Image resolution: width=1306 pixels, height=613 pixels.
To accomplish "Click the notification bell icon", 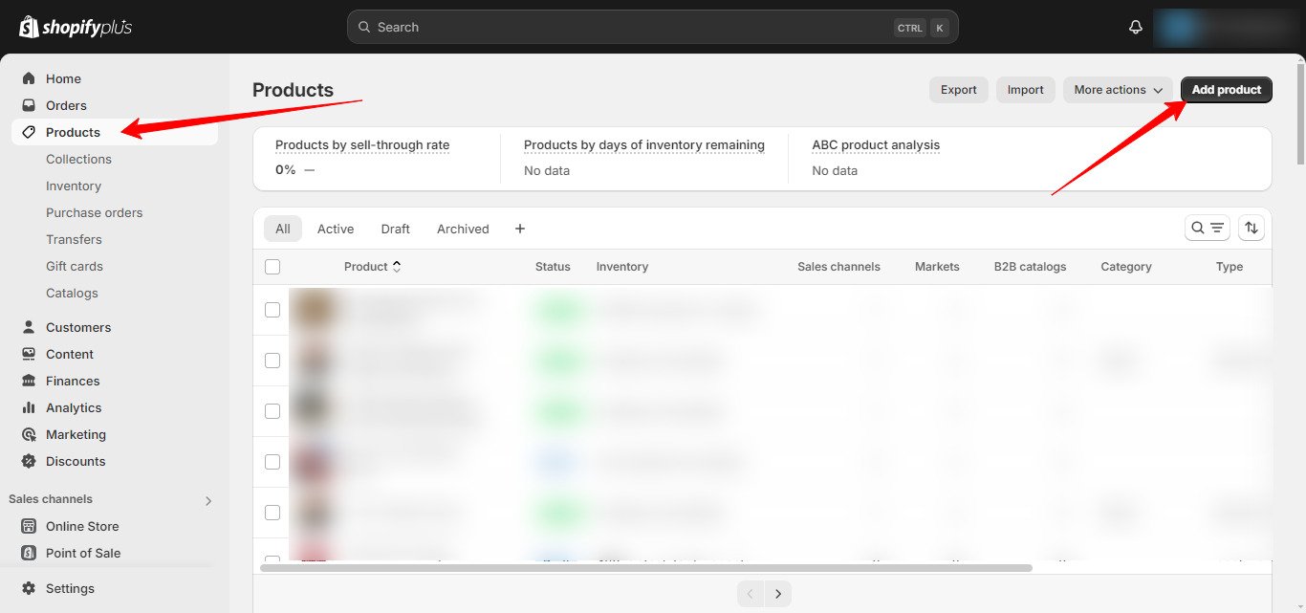I will tap(1135, 28).
